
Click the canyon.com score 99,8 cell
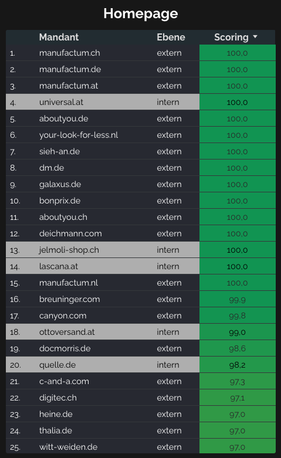pyautogui.click(x=238, y=315)
